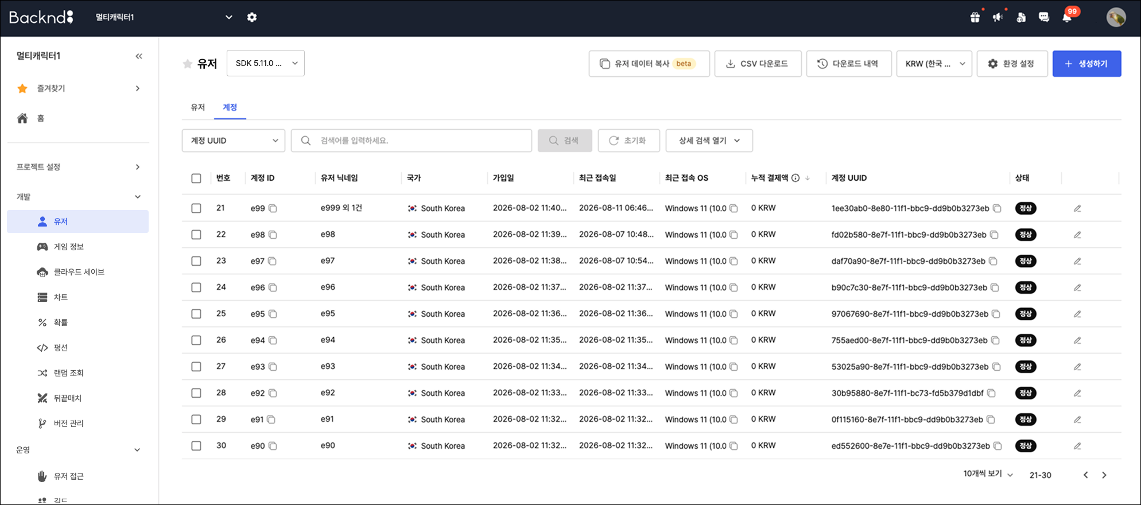Switch to the 계정 tab
1141x505 pixels.
tap(230, 107)
